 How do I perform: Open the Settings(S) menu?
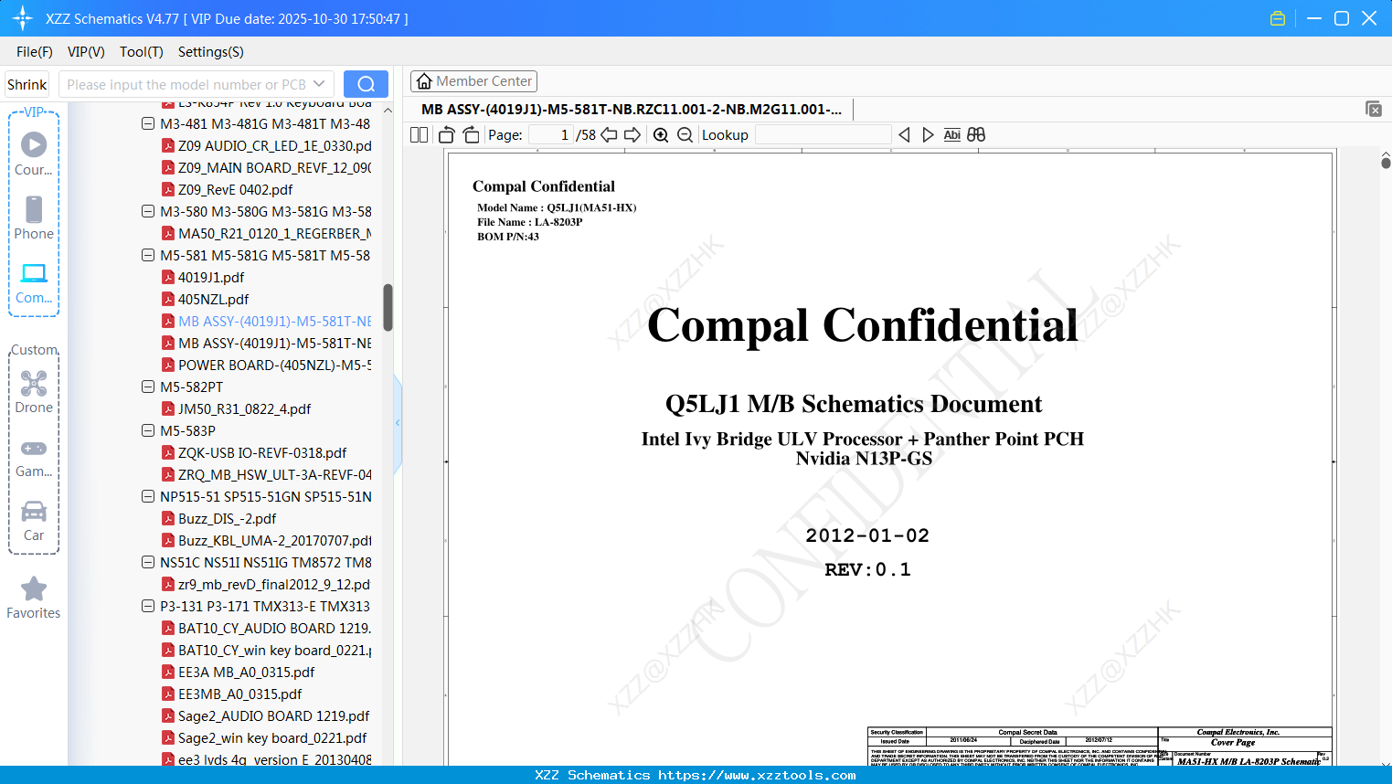click(x=211, y=52)
